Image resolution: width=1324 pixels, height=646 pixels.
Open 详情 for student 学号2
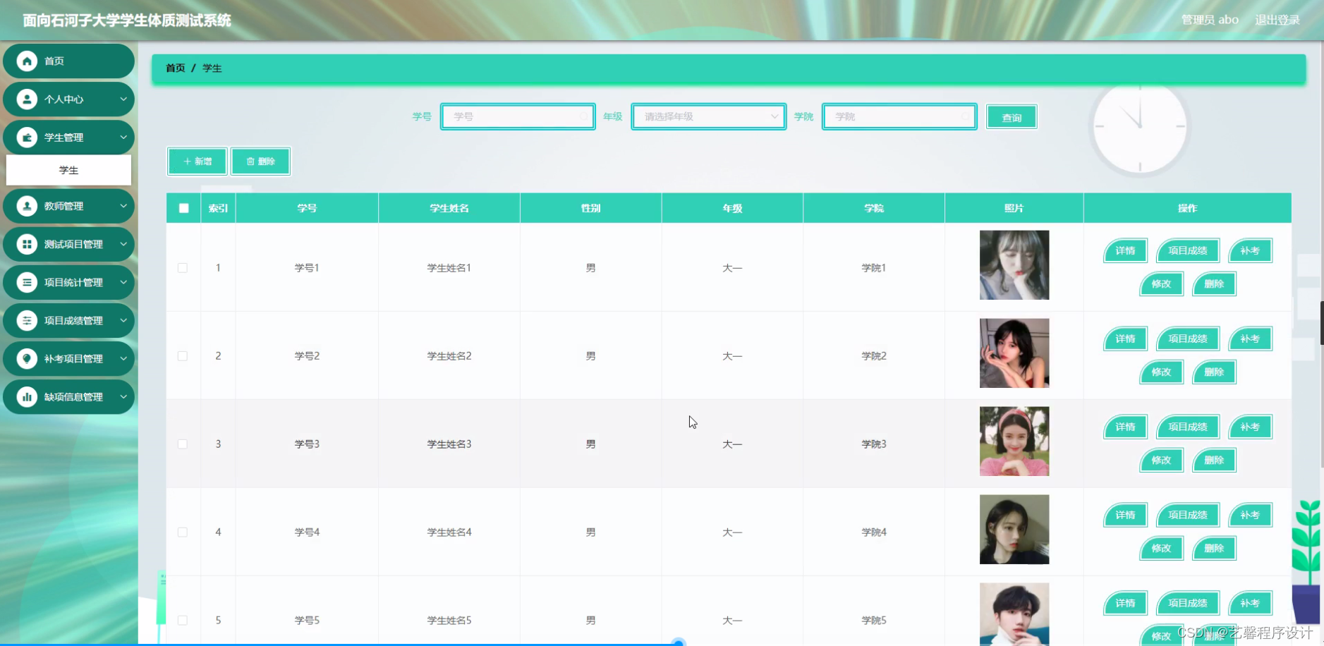coord(1124,339)
